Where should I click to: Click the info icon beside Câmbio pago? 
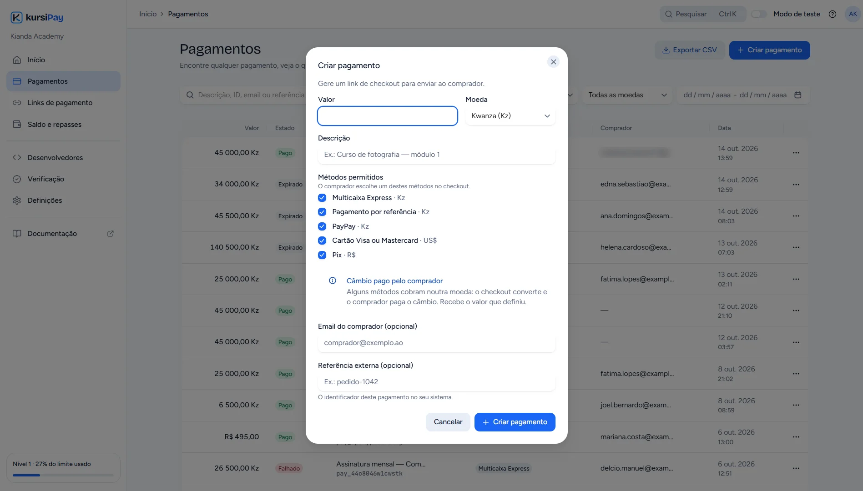coord(333,281)
